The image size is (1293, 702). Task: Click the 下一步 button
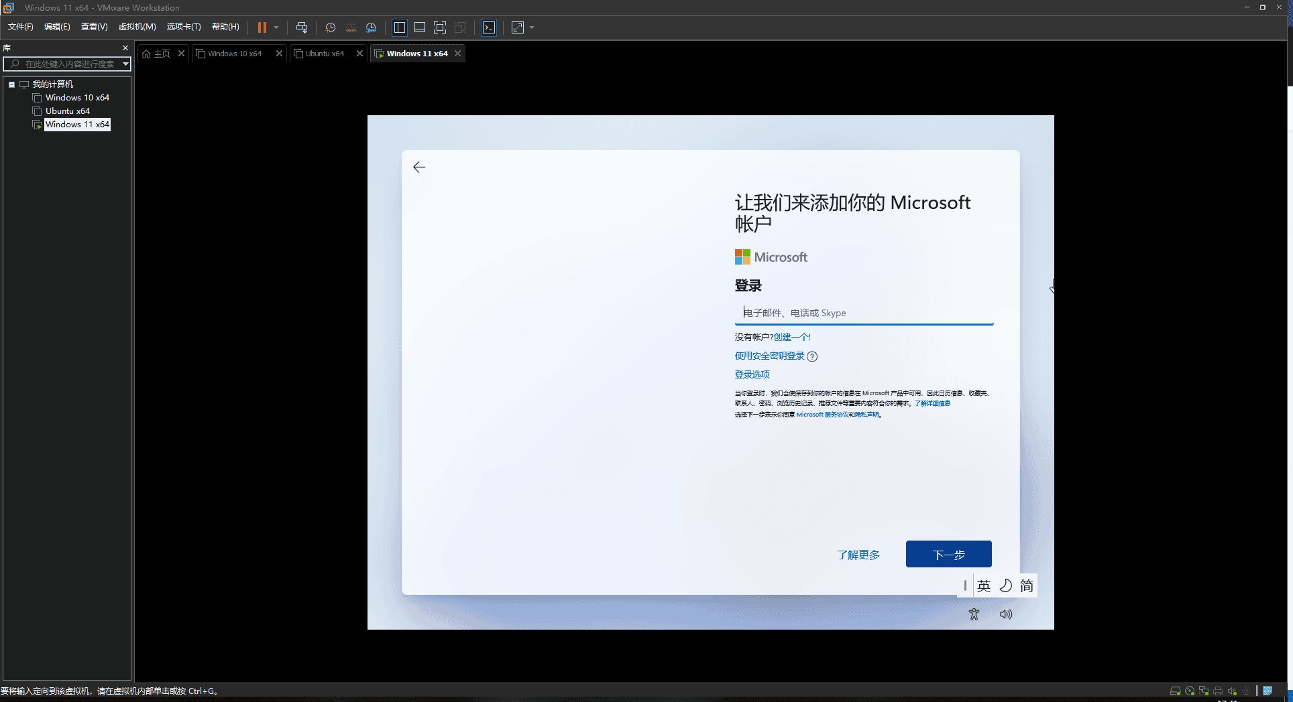coord(948,554)
